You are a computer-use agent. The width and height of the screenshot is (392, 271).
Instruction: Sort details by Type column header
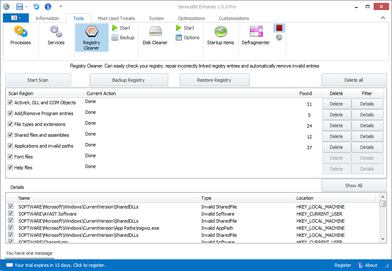[x=246, y=198]
